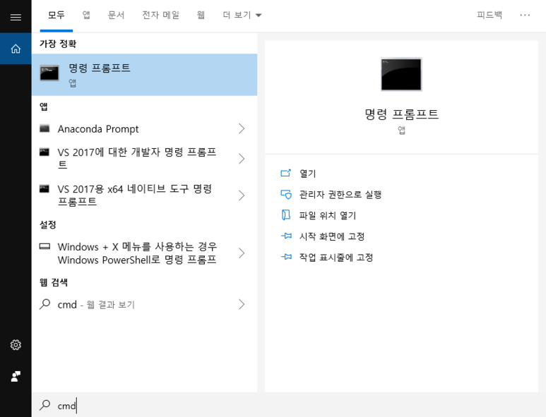Click the 피드백 button
Viewport: 546px width, 417px height.
[489, 15]
